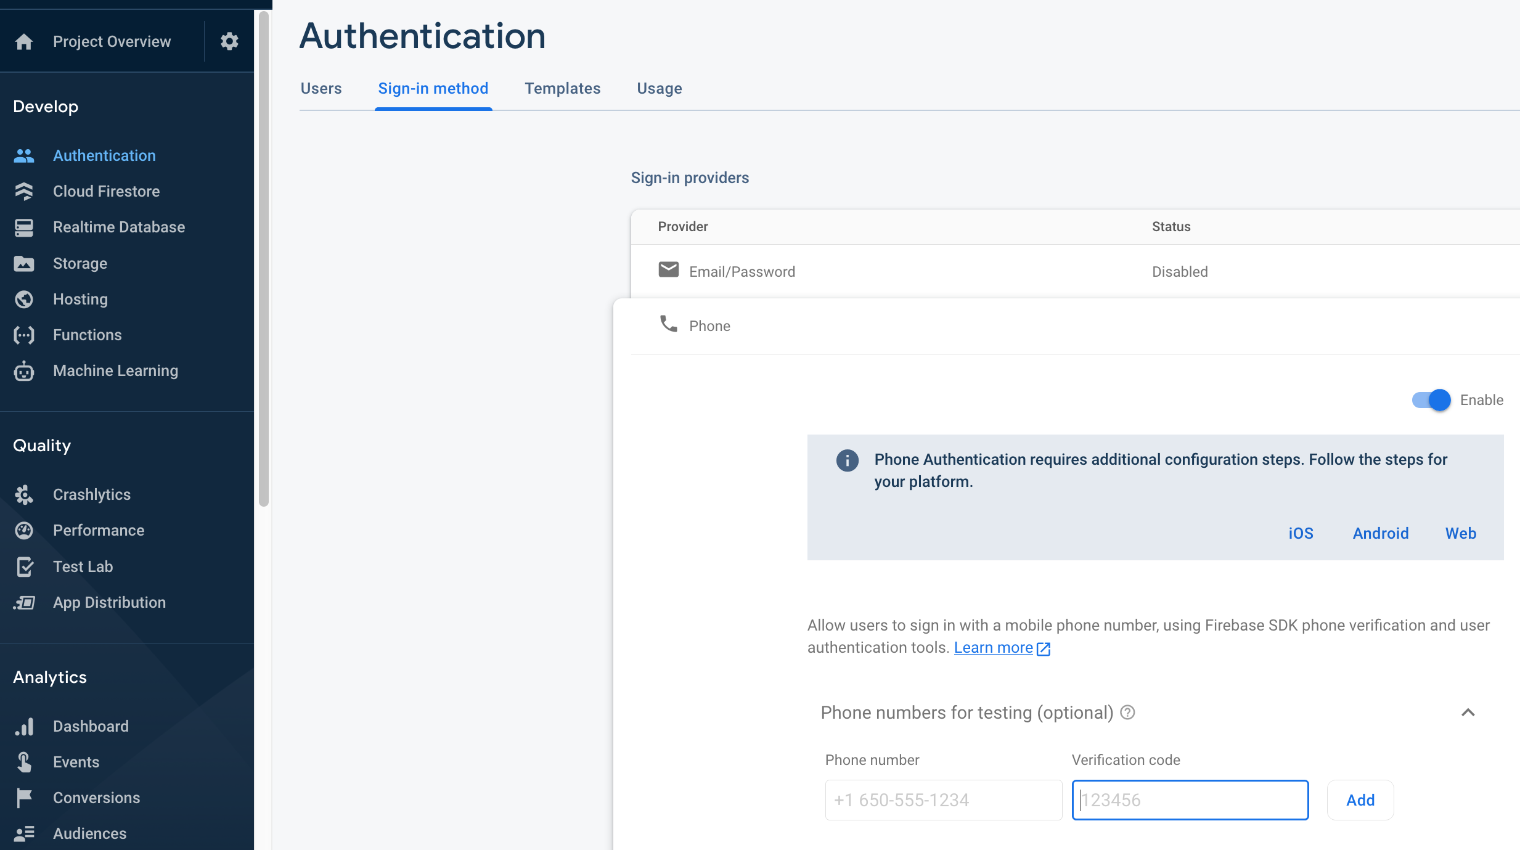Switch to the Users tab

click(x=321, y=88)
